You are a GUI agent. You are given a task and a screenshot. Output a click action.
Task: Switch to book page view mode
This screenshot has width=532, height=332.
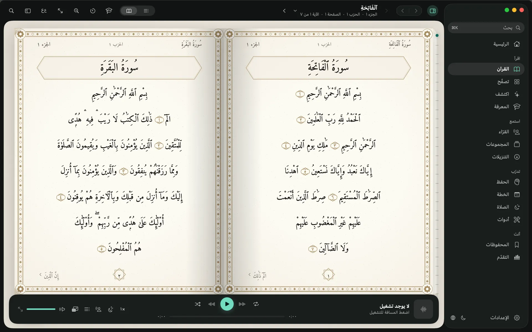coord(129,11)
